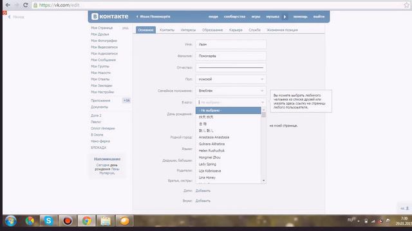Open Мои Сообщения in sidebar
Image resolution: width=412 pixels, height=231 pixels.
[x=103, y=60]
